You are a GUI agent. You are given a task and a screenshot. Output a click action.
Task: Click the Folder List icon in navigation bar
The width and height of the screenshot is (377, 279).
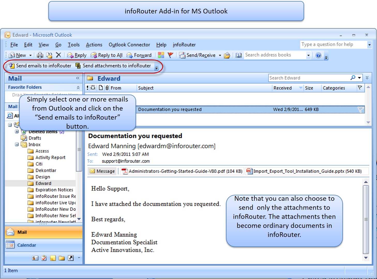pos(62,258)
